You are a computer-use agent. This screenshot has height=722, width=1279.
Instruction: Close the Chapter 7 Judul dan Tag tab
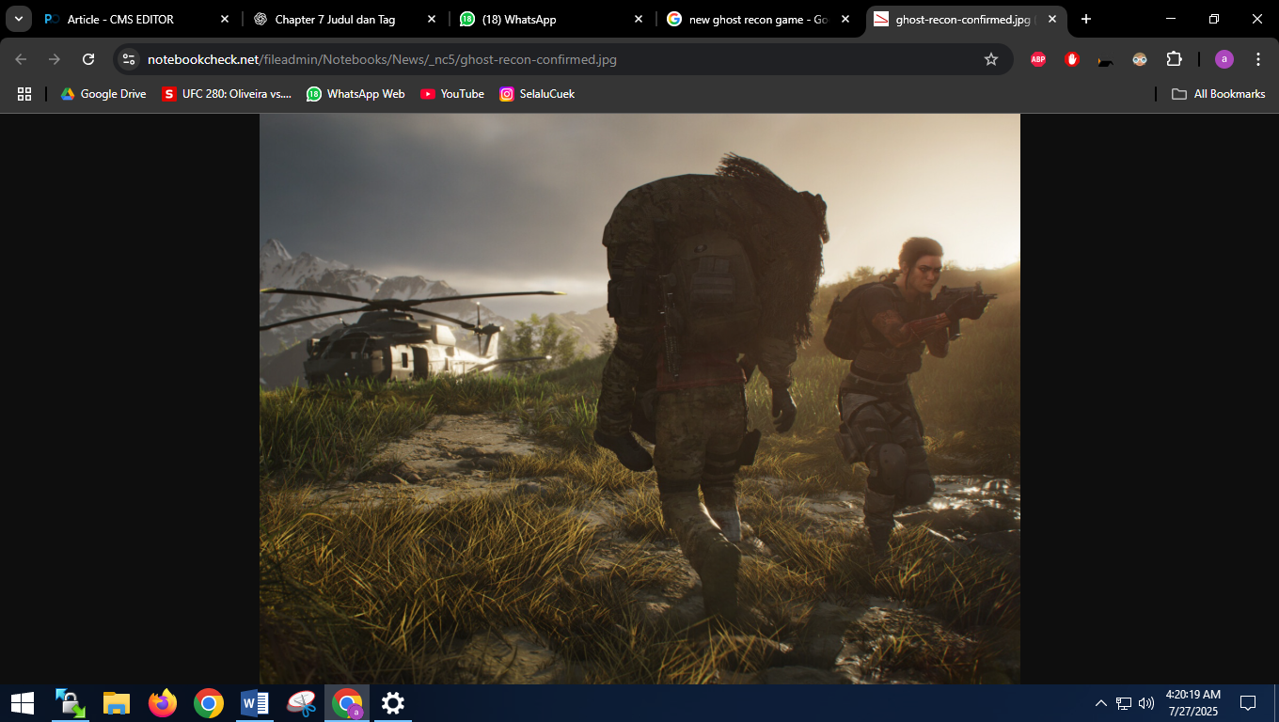pyautogui.click(x=432, y=19)
